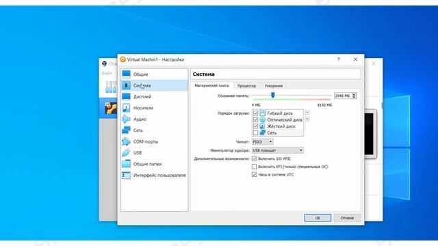Open the Файл menu in VirtualBox Manager

[x=107, y=73]
